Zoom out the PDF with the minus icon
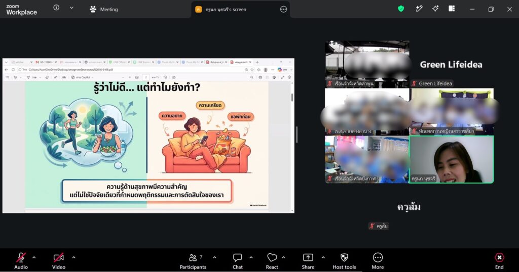The height and width of the screenshot is (272, 519). point(123,77)
